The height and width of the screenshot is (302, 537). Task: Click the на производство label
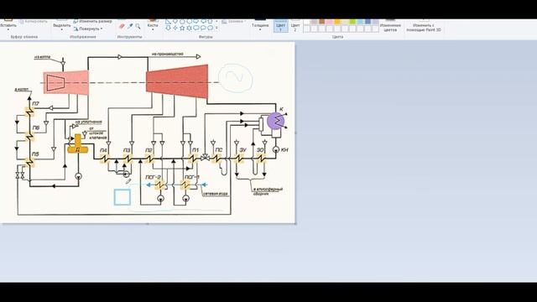pos(168,54)
